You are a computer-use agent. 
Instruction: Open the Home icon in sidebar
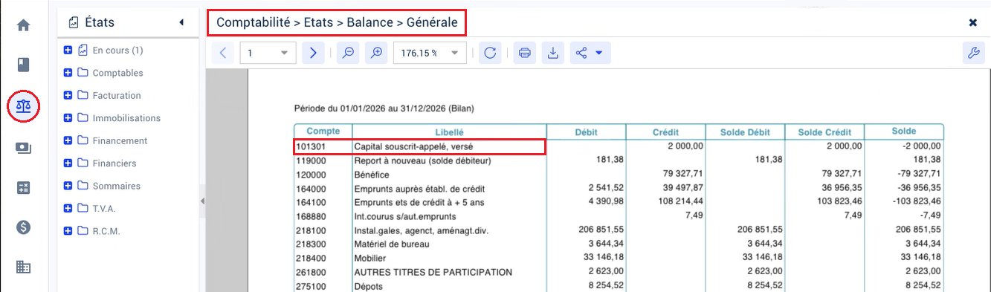pos(23,25)
